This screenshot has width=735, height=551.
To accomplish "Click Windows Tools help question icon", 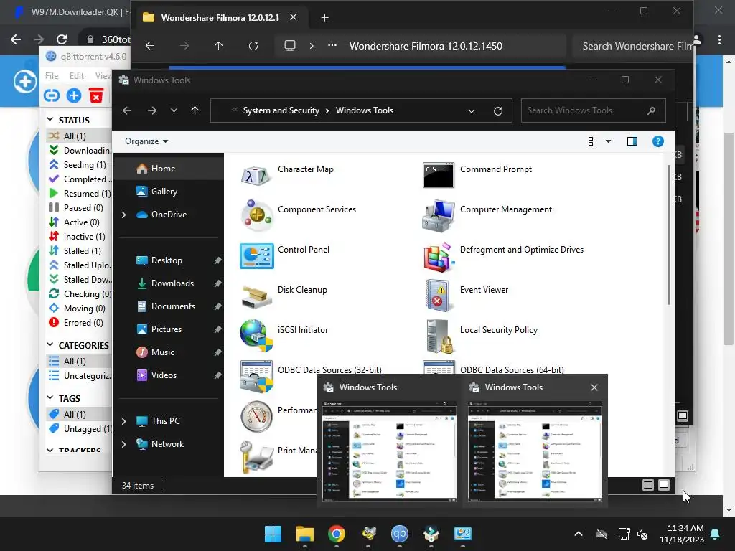I will (x=657, y=141).
